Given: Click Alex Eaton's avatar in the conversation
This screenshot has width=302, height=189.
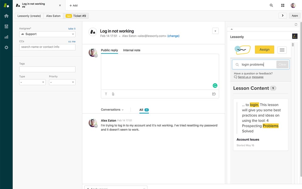Looking at the screenshot, I should (92, 123).
